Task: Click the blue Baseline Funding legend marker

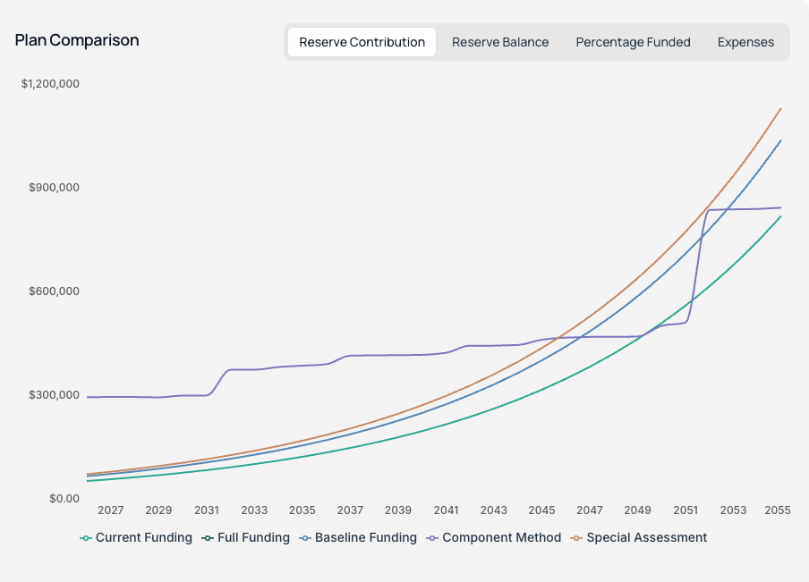Action: coord(305,538)
